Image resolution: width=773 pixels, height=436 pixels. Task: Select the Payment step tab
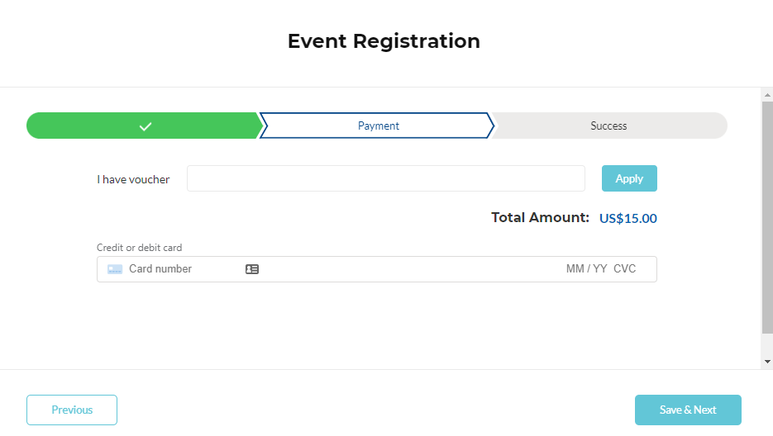click(378, 126)
